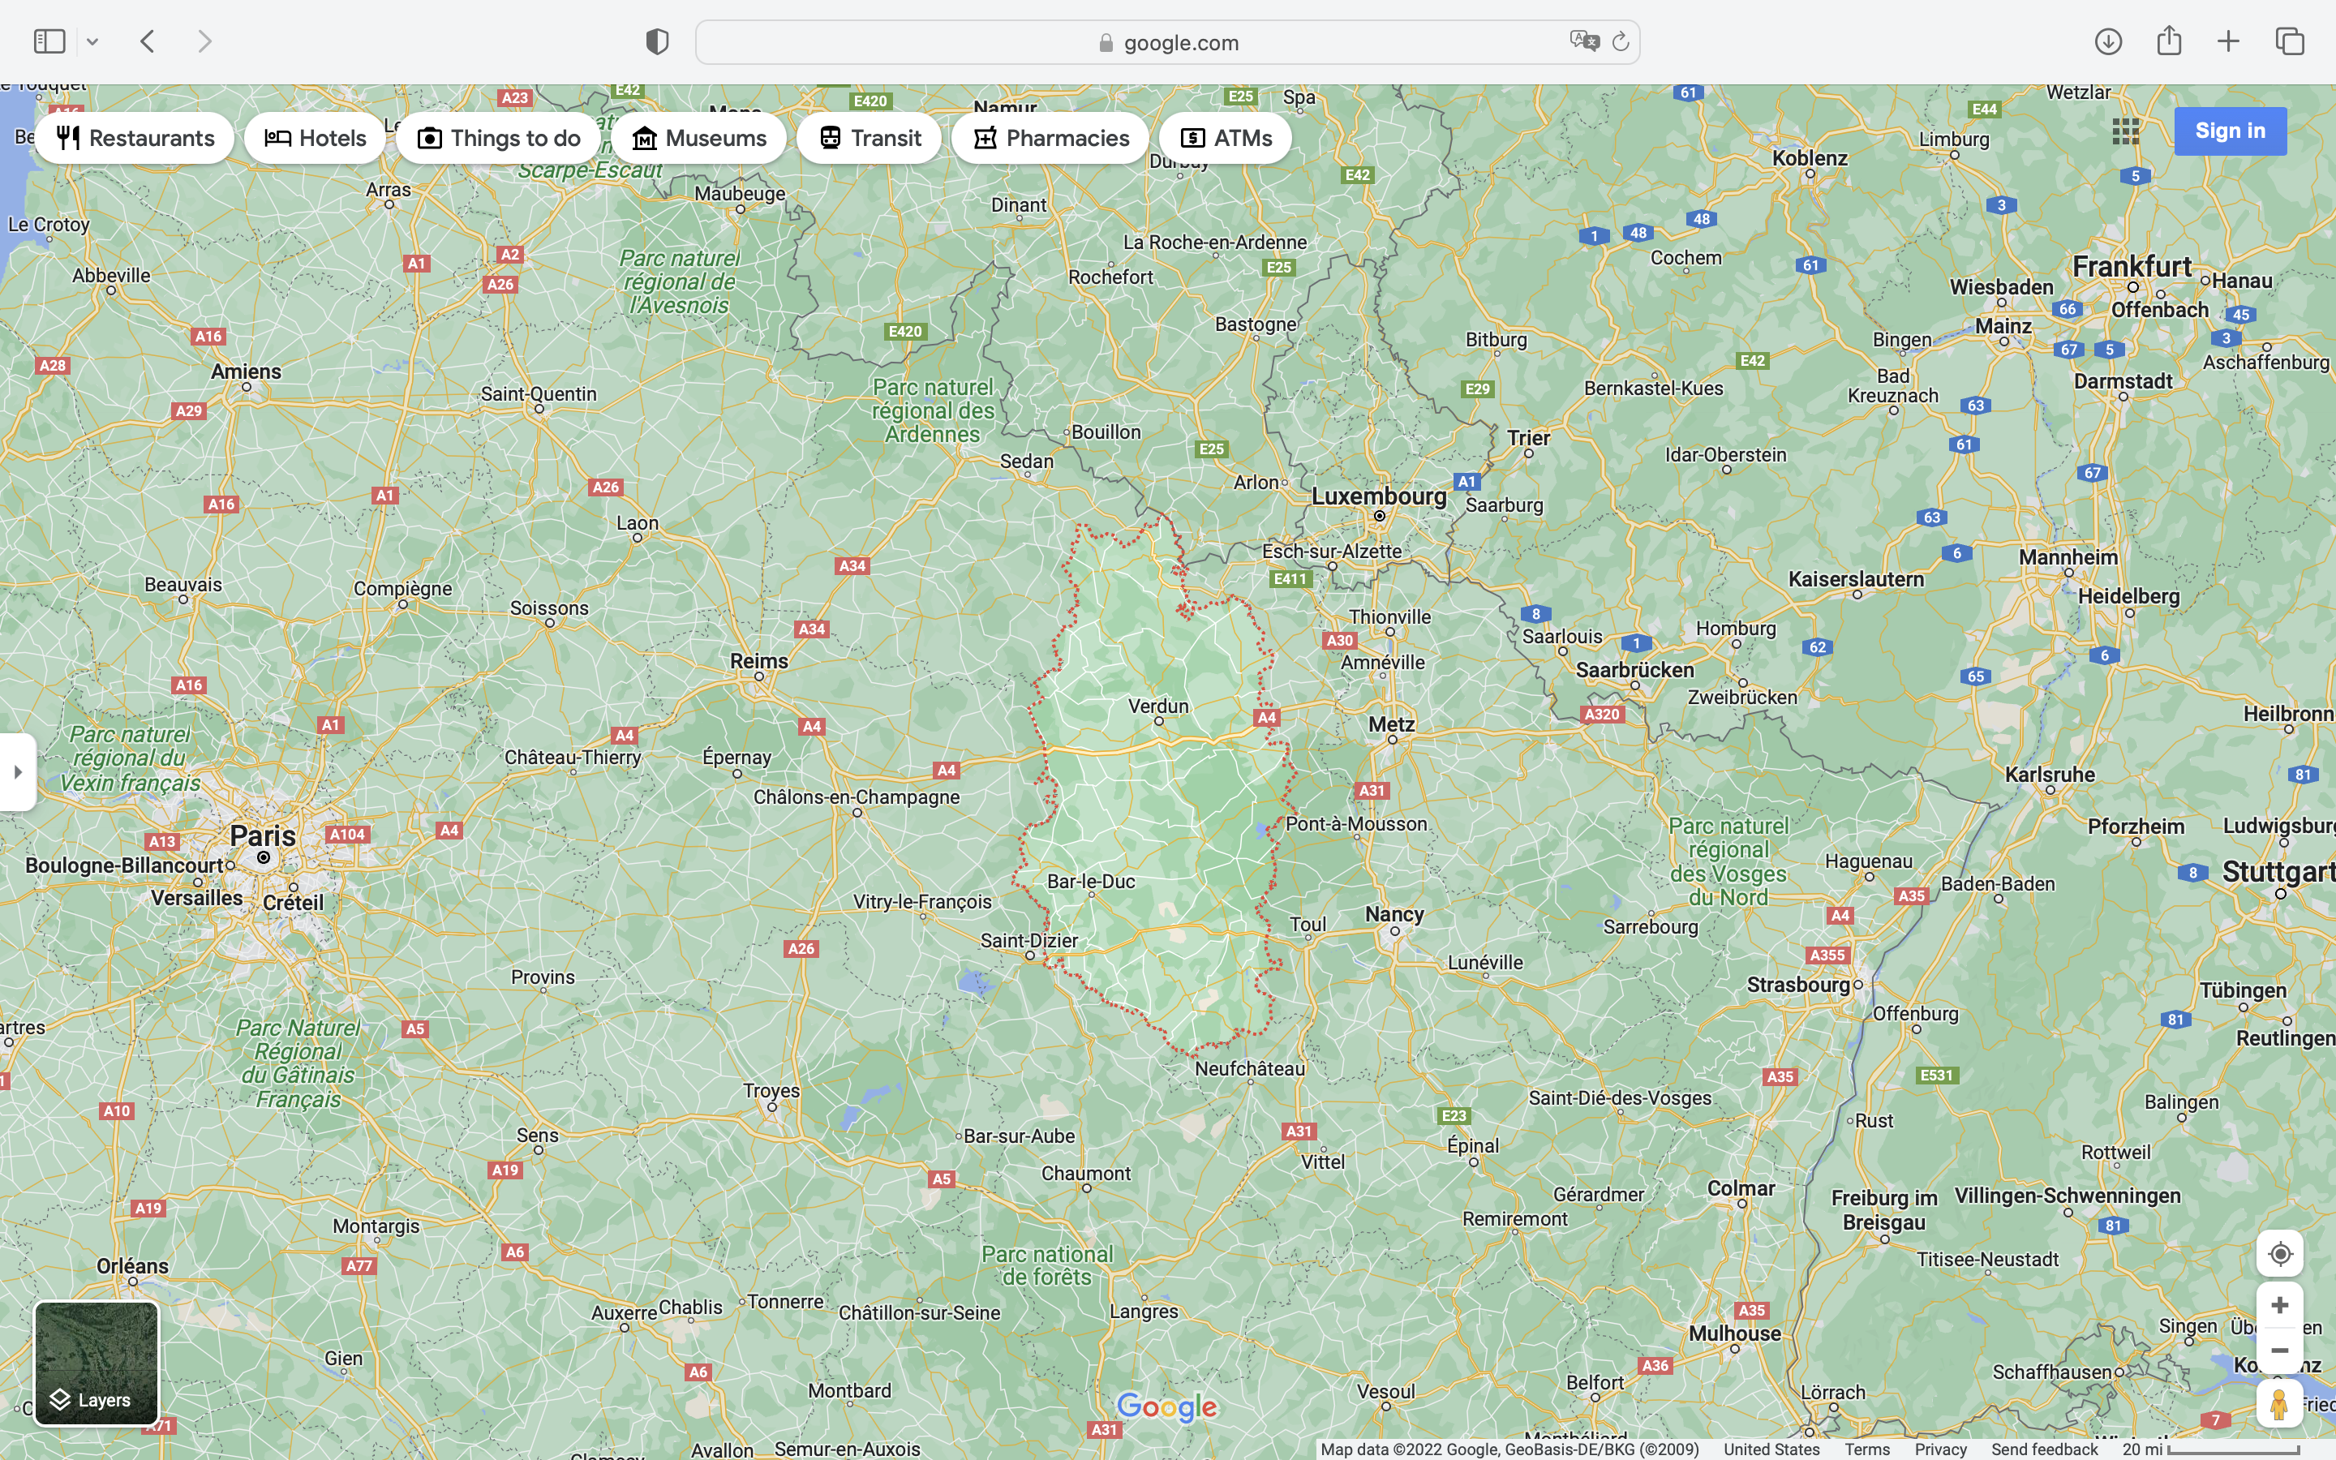Viewport: 2336px width, 1460px height.
Task: Show your current location
Action: [x=2279, y=1253]
